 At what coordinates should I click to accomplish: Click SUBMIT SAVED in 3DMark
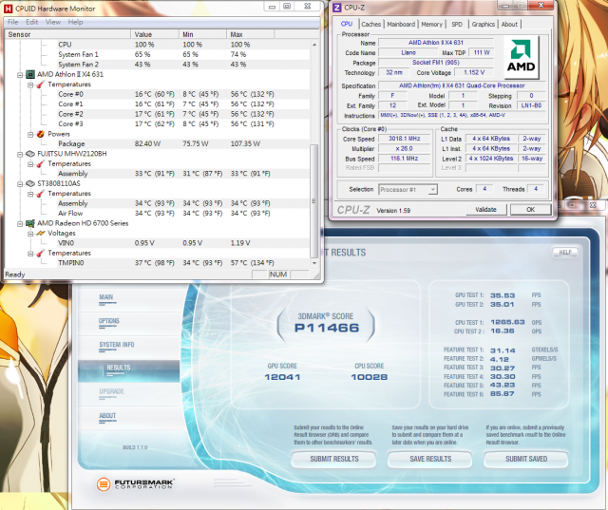point(526,459)
